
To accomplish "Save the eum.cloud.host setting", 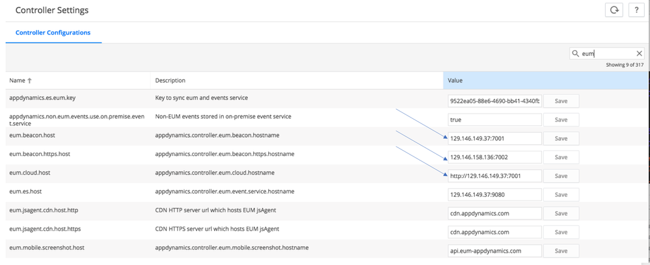I will click(x=560, y=176).
